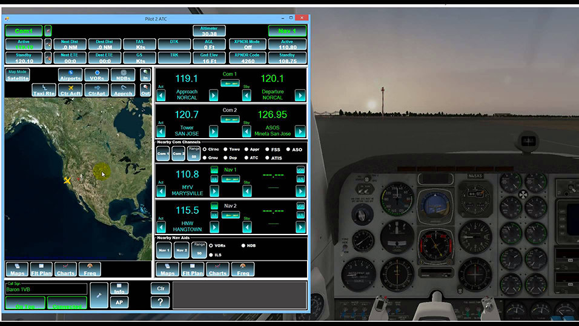Viewport: 579px width, 326px height.
Task: Step Com 1 standby Departure to next
Action: point(300,95)
